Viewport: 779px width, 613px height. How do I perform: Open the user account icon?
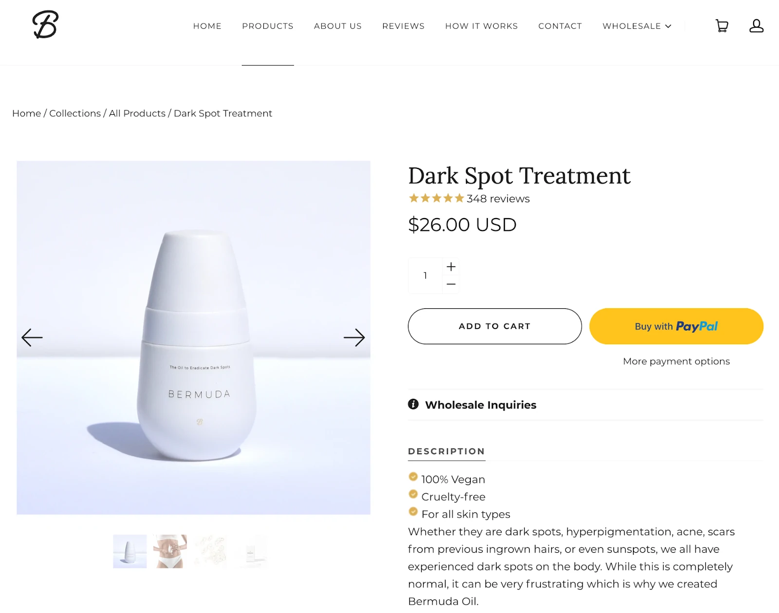(756, 26)
